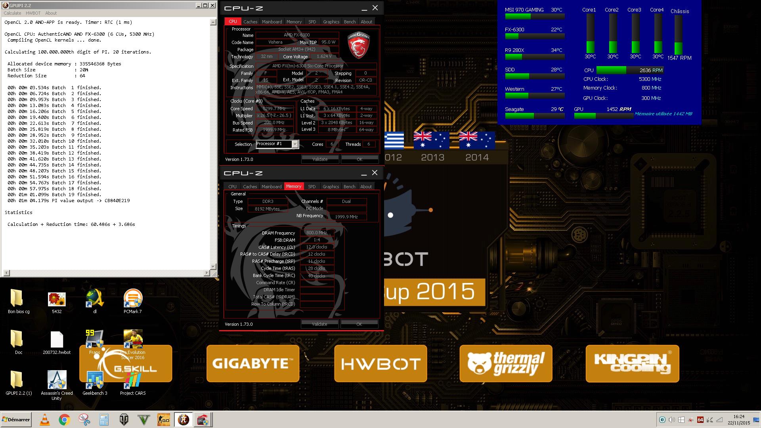
Task: Click GPUPI vertical scrollbar down arrow
Action: tap(214, 267)
